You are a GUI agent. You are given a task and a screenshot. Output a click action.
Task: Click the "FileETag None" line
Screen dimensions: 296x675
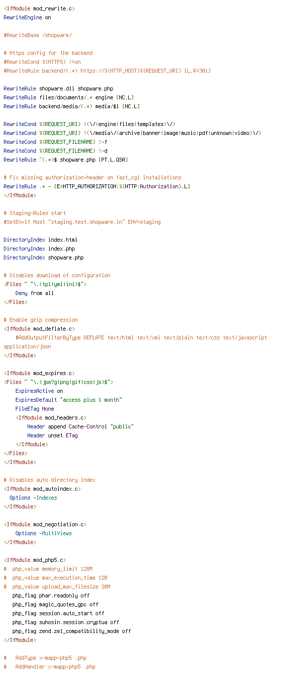[35, 409]
